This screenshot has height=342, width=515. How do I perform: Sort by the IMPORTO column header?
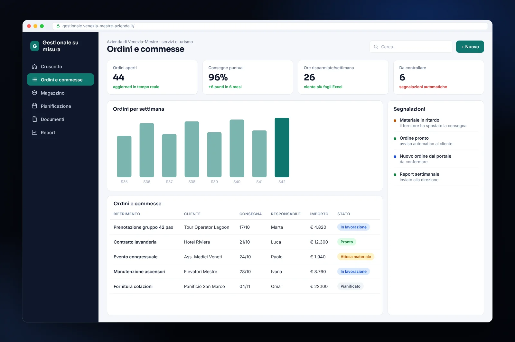point(319,214)
